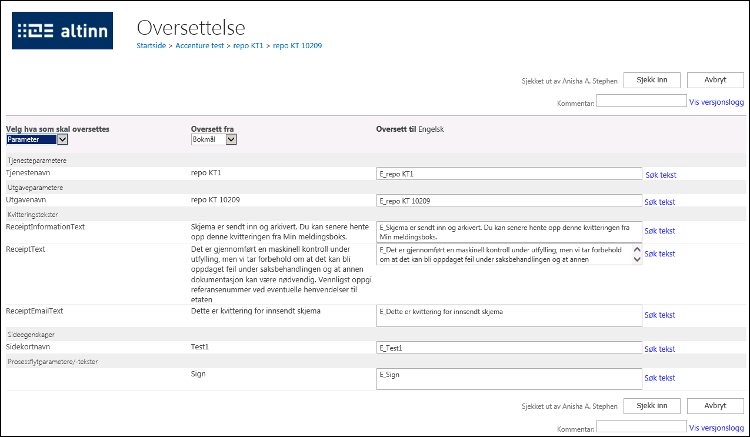Image resolution: width=750 pixels, height=437 pixels.
Task: Edit the ReceiptInformationText translation box
Action: pyautogui.click(x=509, y=232)
